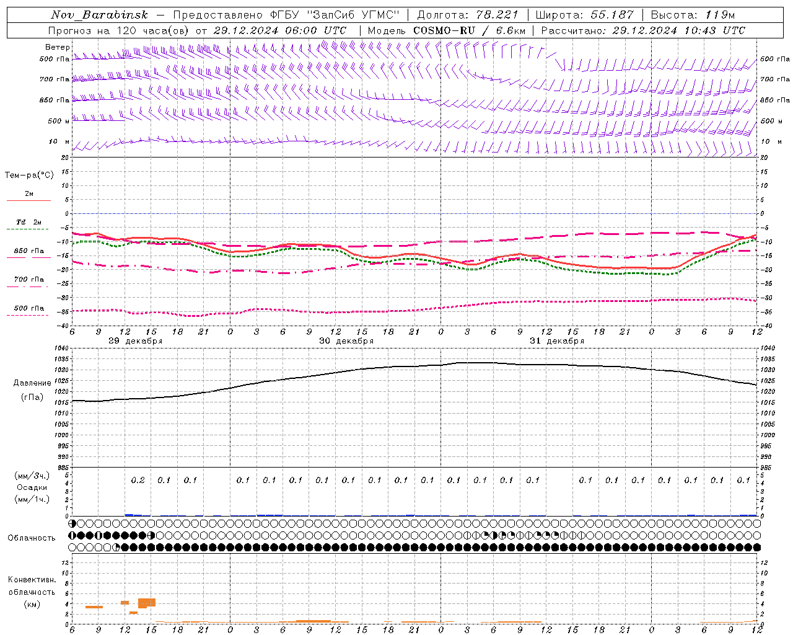Click the Долгота: 78.221 value
793x635 pixels.
tap(467, 15)
